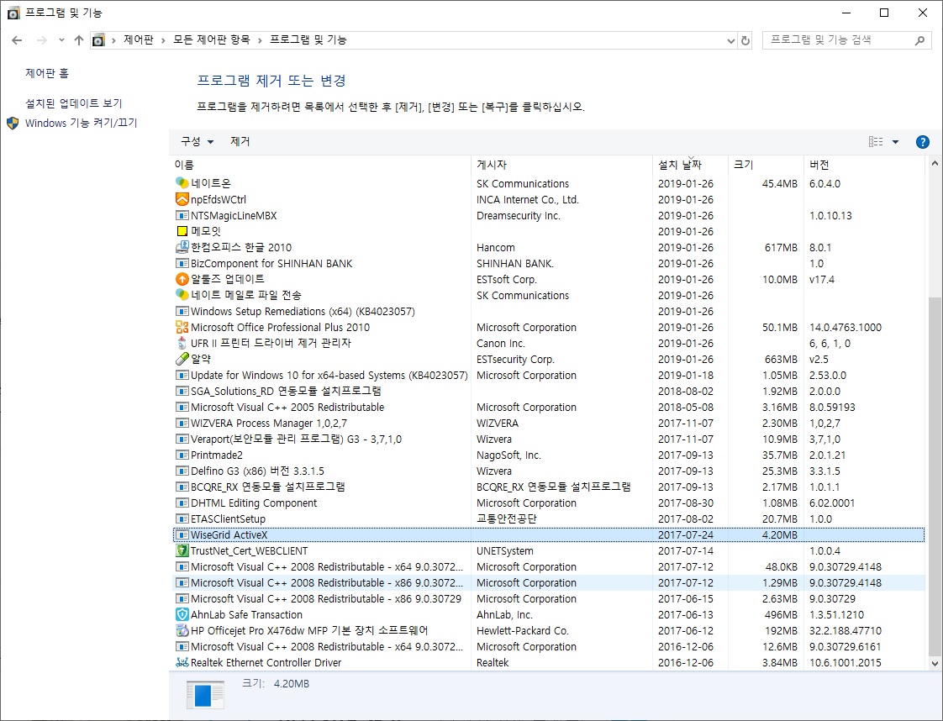
Task: Expand the chevron after 모든 제어판 항목
Action: pyautogui.click(x=260, y=40)
